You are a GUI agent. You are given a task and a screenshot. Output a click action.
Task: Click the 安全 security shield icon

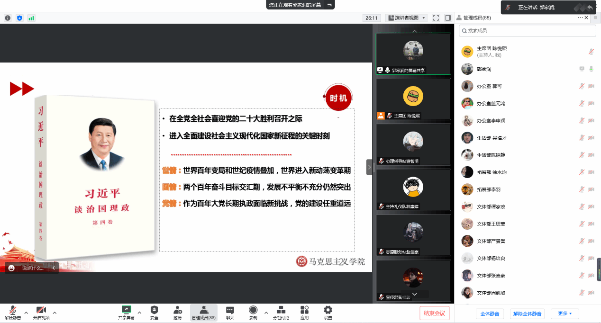tap(154, 310)
